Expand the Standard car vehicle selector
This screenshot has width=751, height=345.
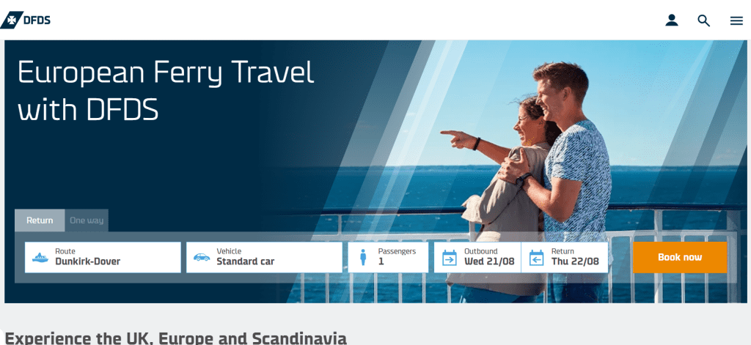(x=264, y=257)
